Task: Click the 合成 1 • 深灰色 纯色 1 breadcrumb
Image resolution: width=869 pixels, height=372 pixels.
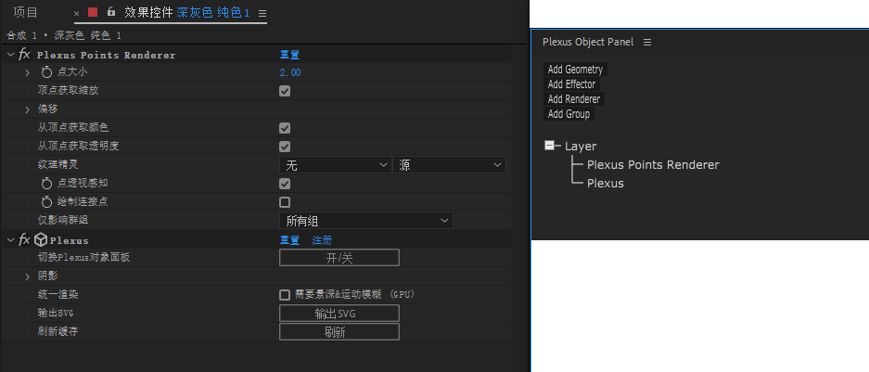Action: 64,35
